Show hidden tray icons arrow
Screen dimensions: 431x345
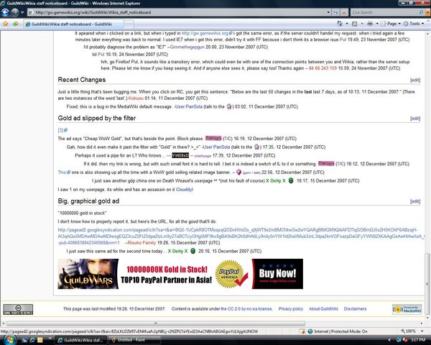coord(389,340)
